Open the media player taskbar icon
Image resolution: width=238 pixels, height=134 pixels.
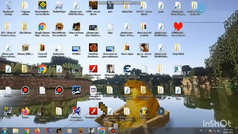pos(70,131)
